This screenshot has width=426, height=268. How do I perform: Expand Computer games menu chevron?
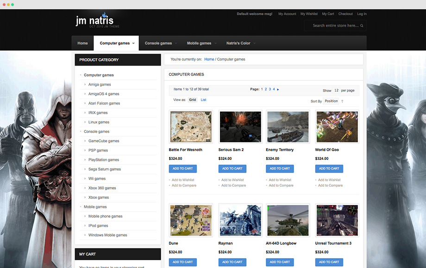(x=133, y=43)
